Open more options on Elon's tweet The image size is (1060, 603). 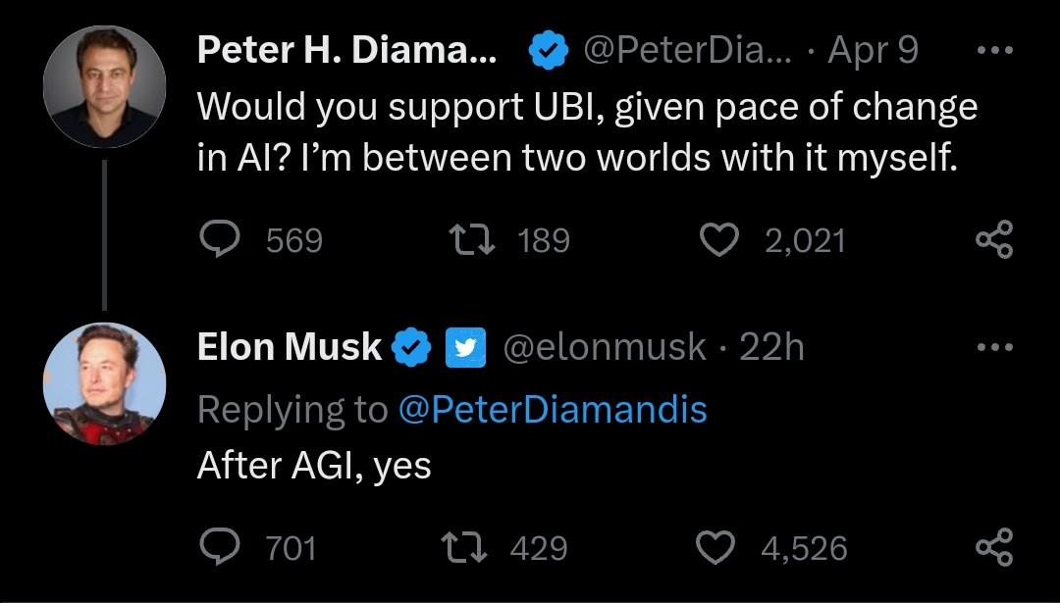point(996,347)
